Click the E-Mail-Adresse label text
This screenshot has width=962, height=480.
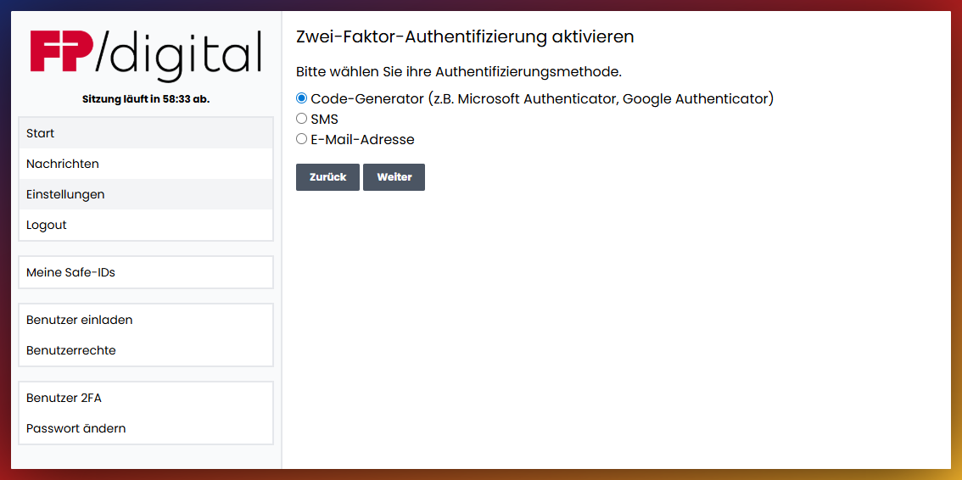(x=362, y=140)
